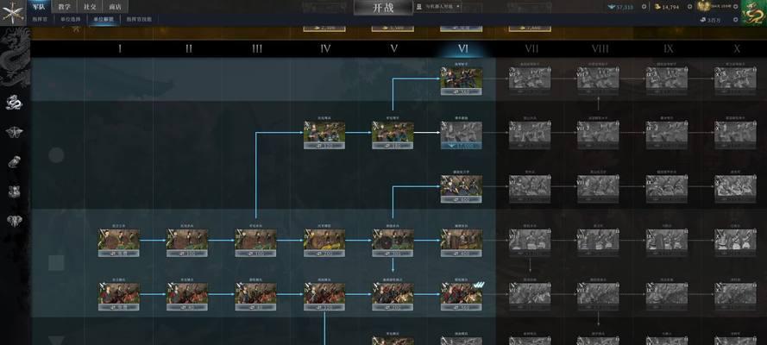The width and height of the screenshot is (767, 345).
Task: Select the tier X column header
Action: (737, 49)
